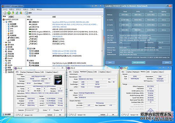This screenshot has width=175, height=123.
Task: Click OK in the Mainboard CPU-Z window
Action: point(113,115)
